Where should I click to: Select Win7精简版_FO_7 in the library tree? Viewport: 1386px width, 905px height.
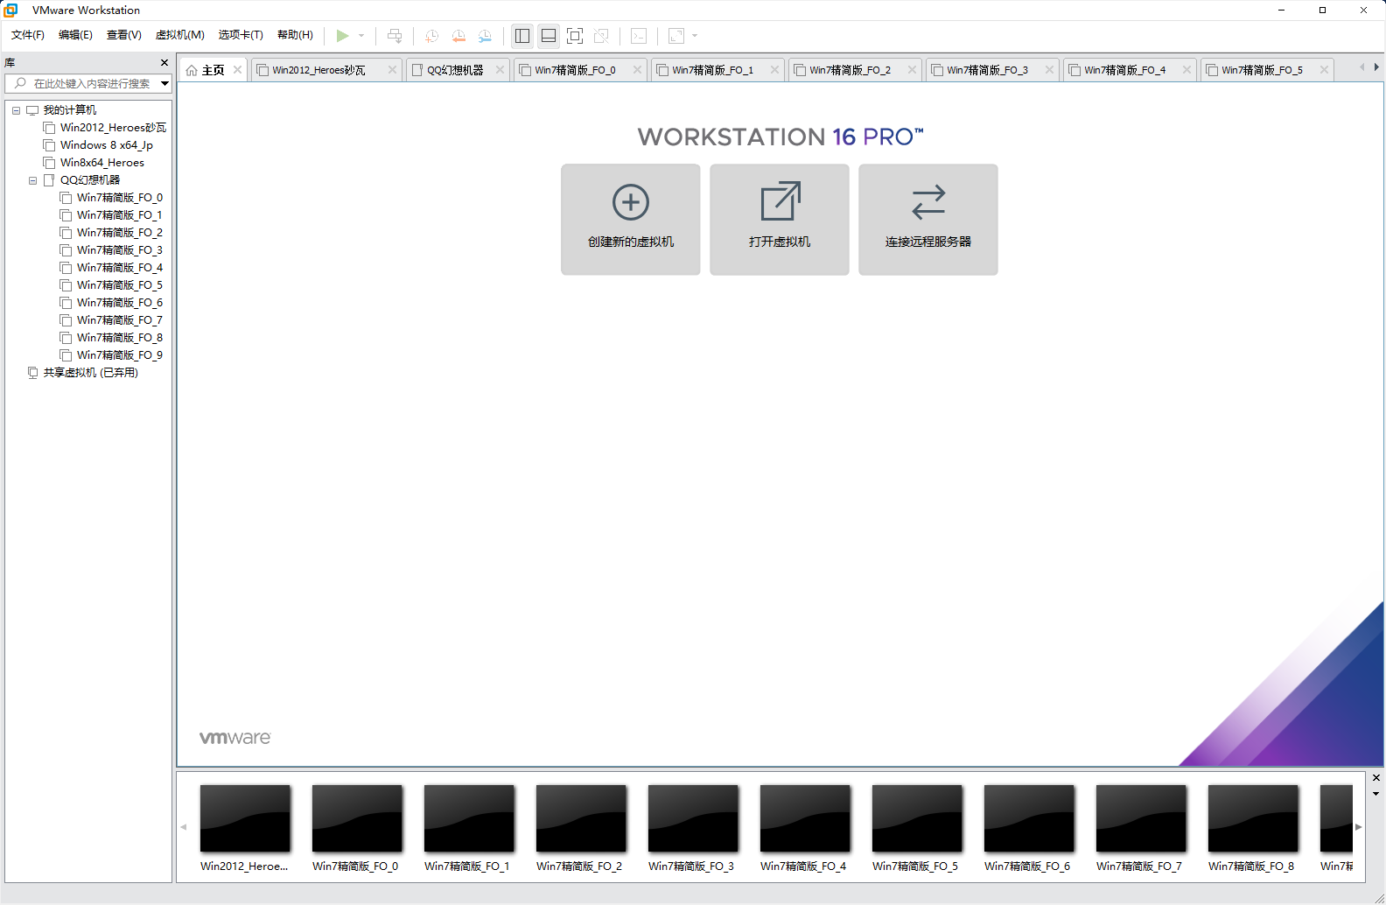119,320
